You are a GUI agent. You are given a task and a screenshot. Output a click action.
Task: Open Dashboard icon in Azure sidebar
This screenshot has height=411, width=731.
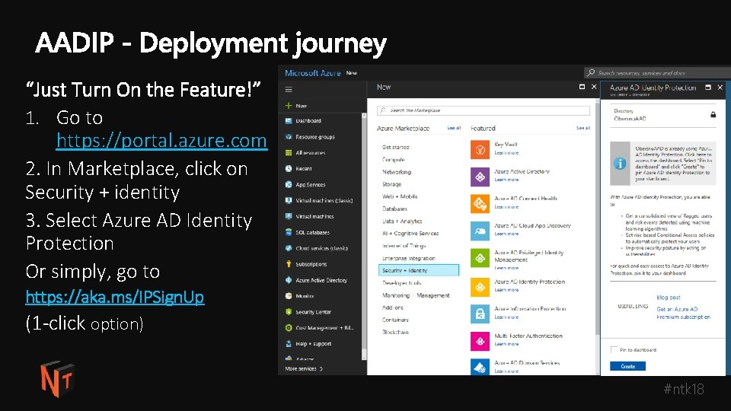(x=289, y=121)
